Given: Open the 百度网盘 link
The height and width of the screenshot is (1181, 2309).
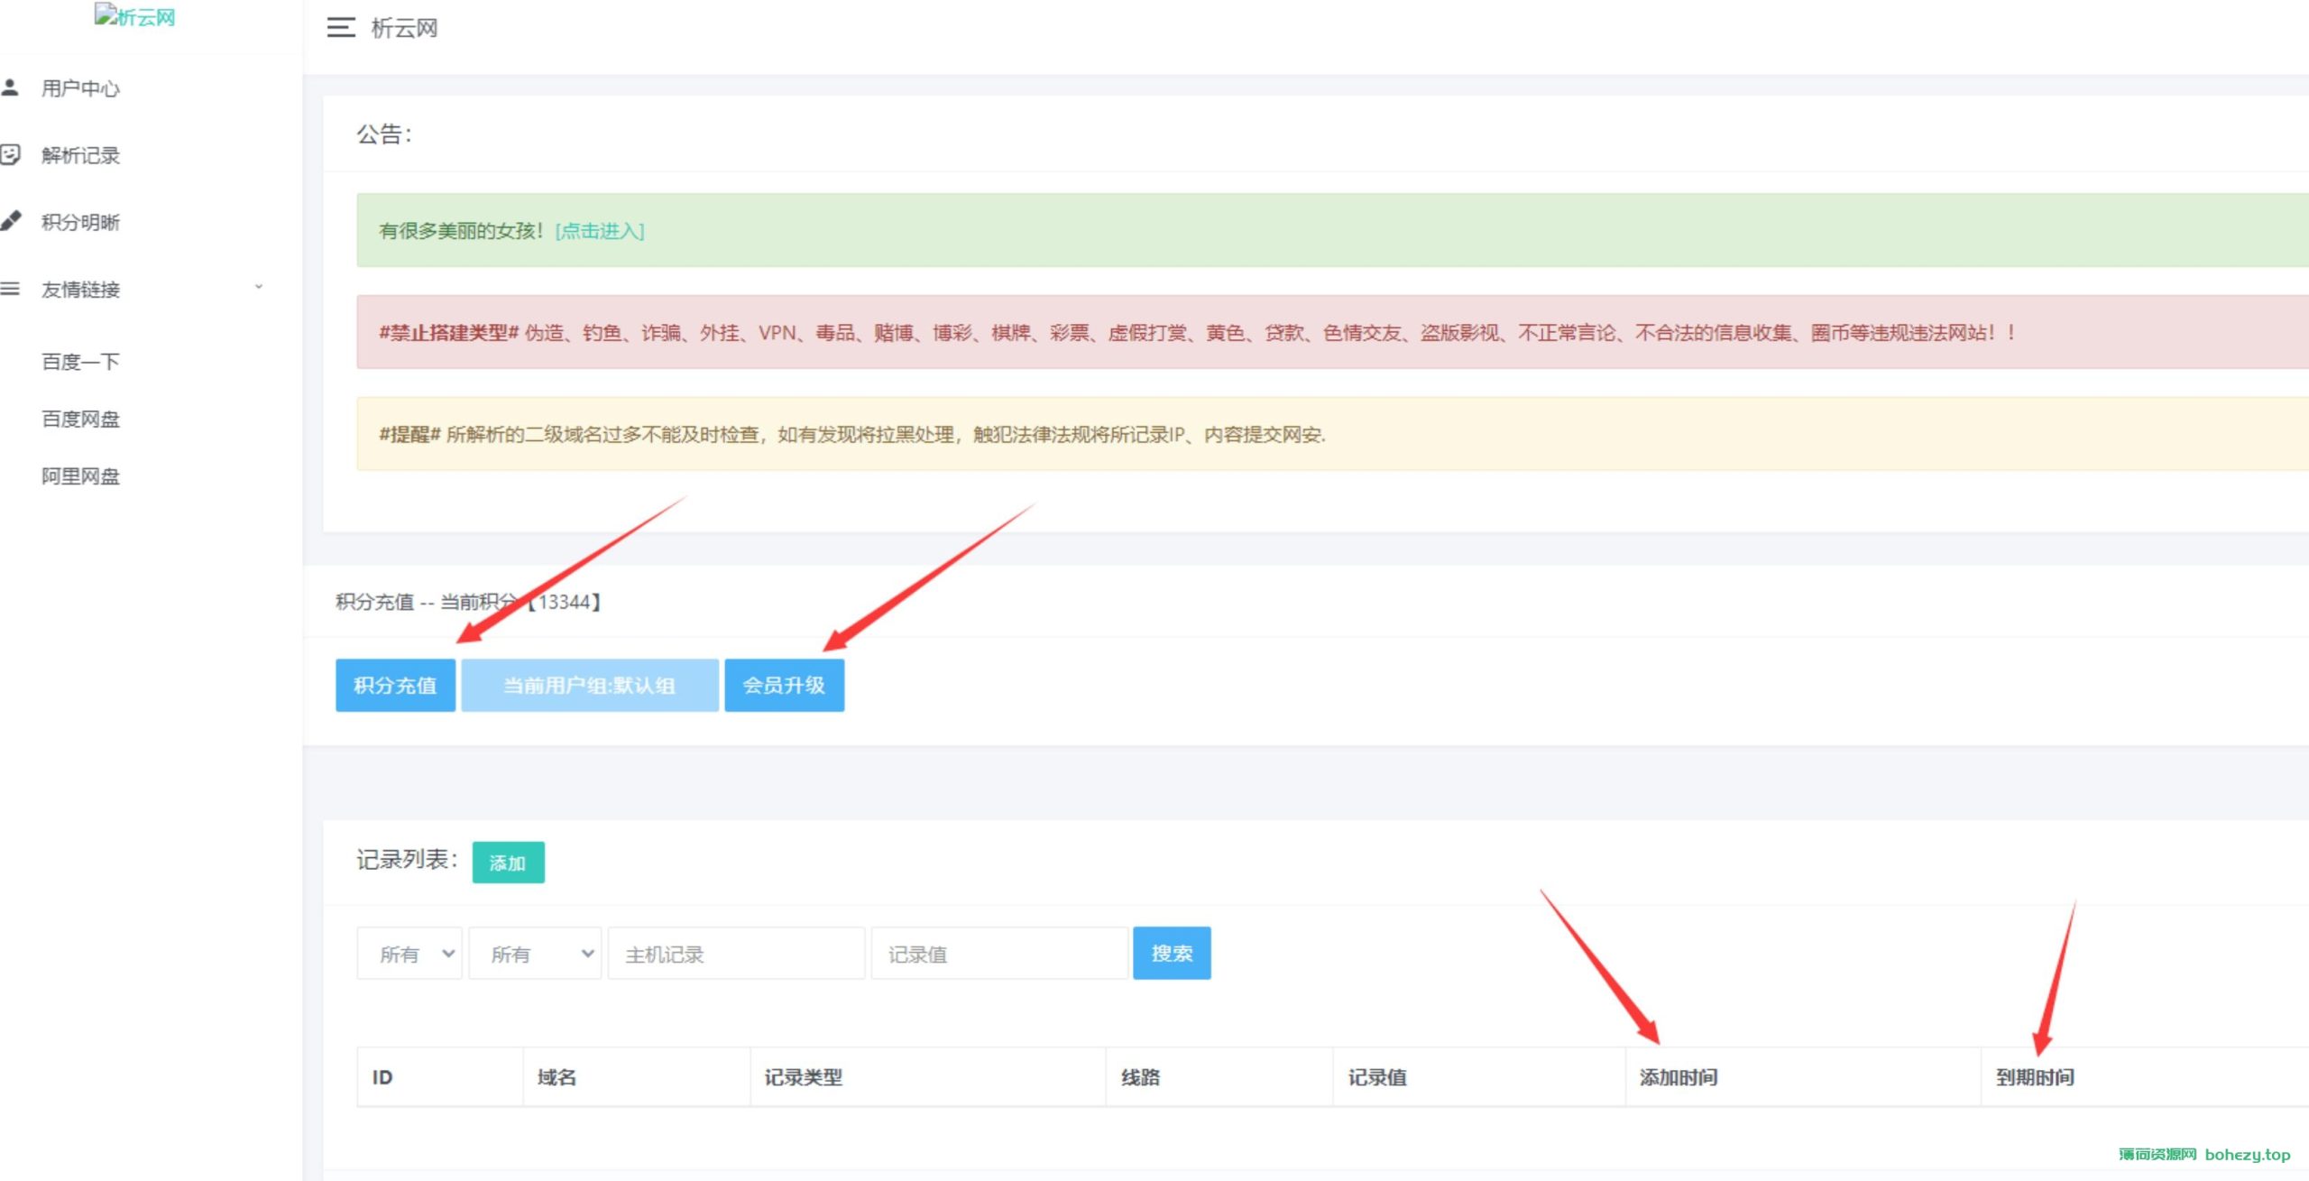Looking at the screenshot, I should (x=80, y=419).
